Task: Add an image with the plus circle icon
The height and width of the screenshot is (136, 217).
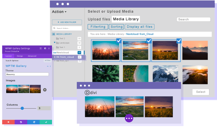Action: [x=45, y=90]
